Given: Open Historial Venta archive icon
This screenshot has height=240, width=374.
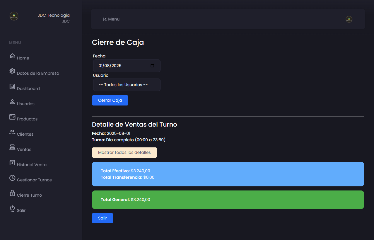Looking at the screenshot, I should click(12, 163).
